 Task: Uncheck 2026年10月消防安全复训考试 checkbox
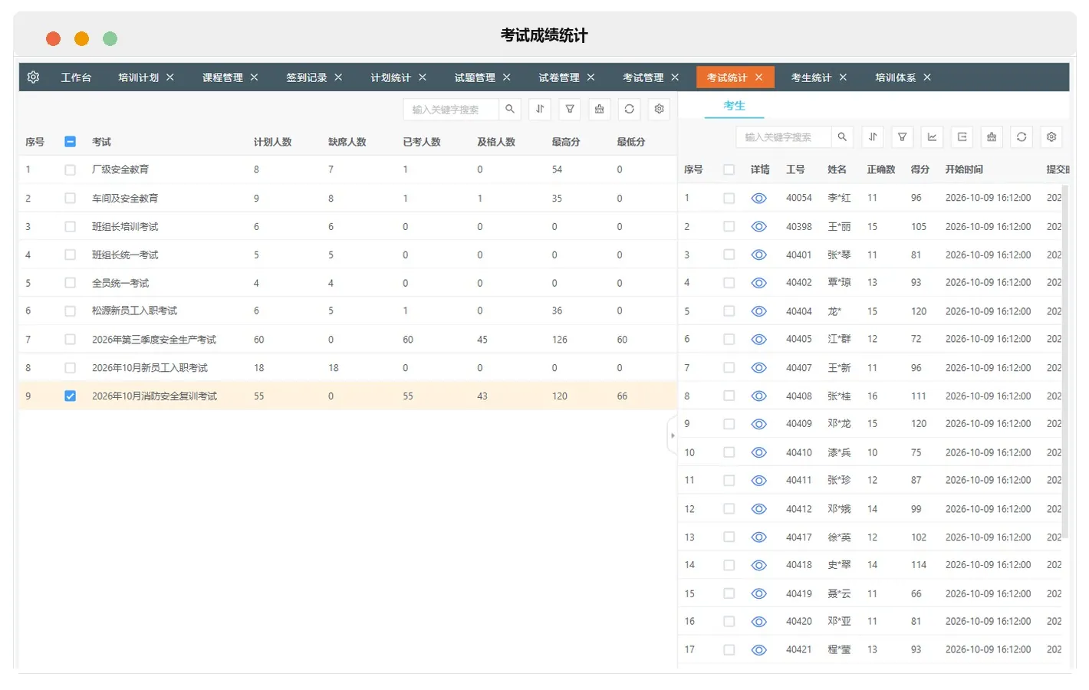[x=71, y=396]
